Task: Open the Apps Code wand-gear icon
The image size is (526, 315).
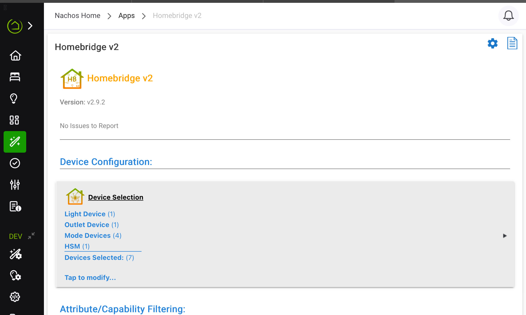Action: (x=15, y=254)
